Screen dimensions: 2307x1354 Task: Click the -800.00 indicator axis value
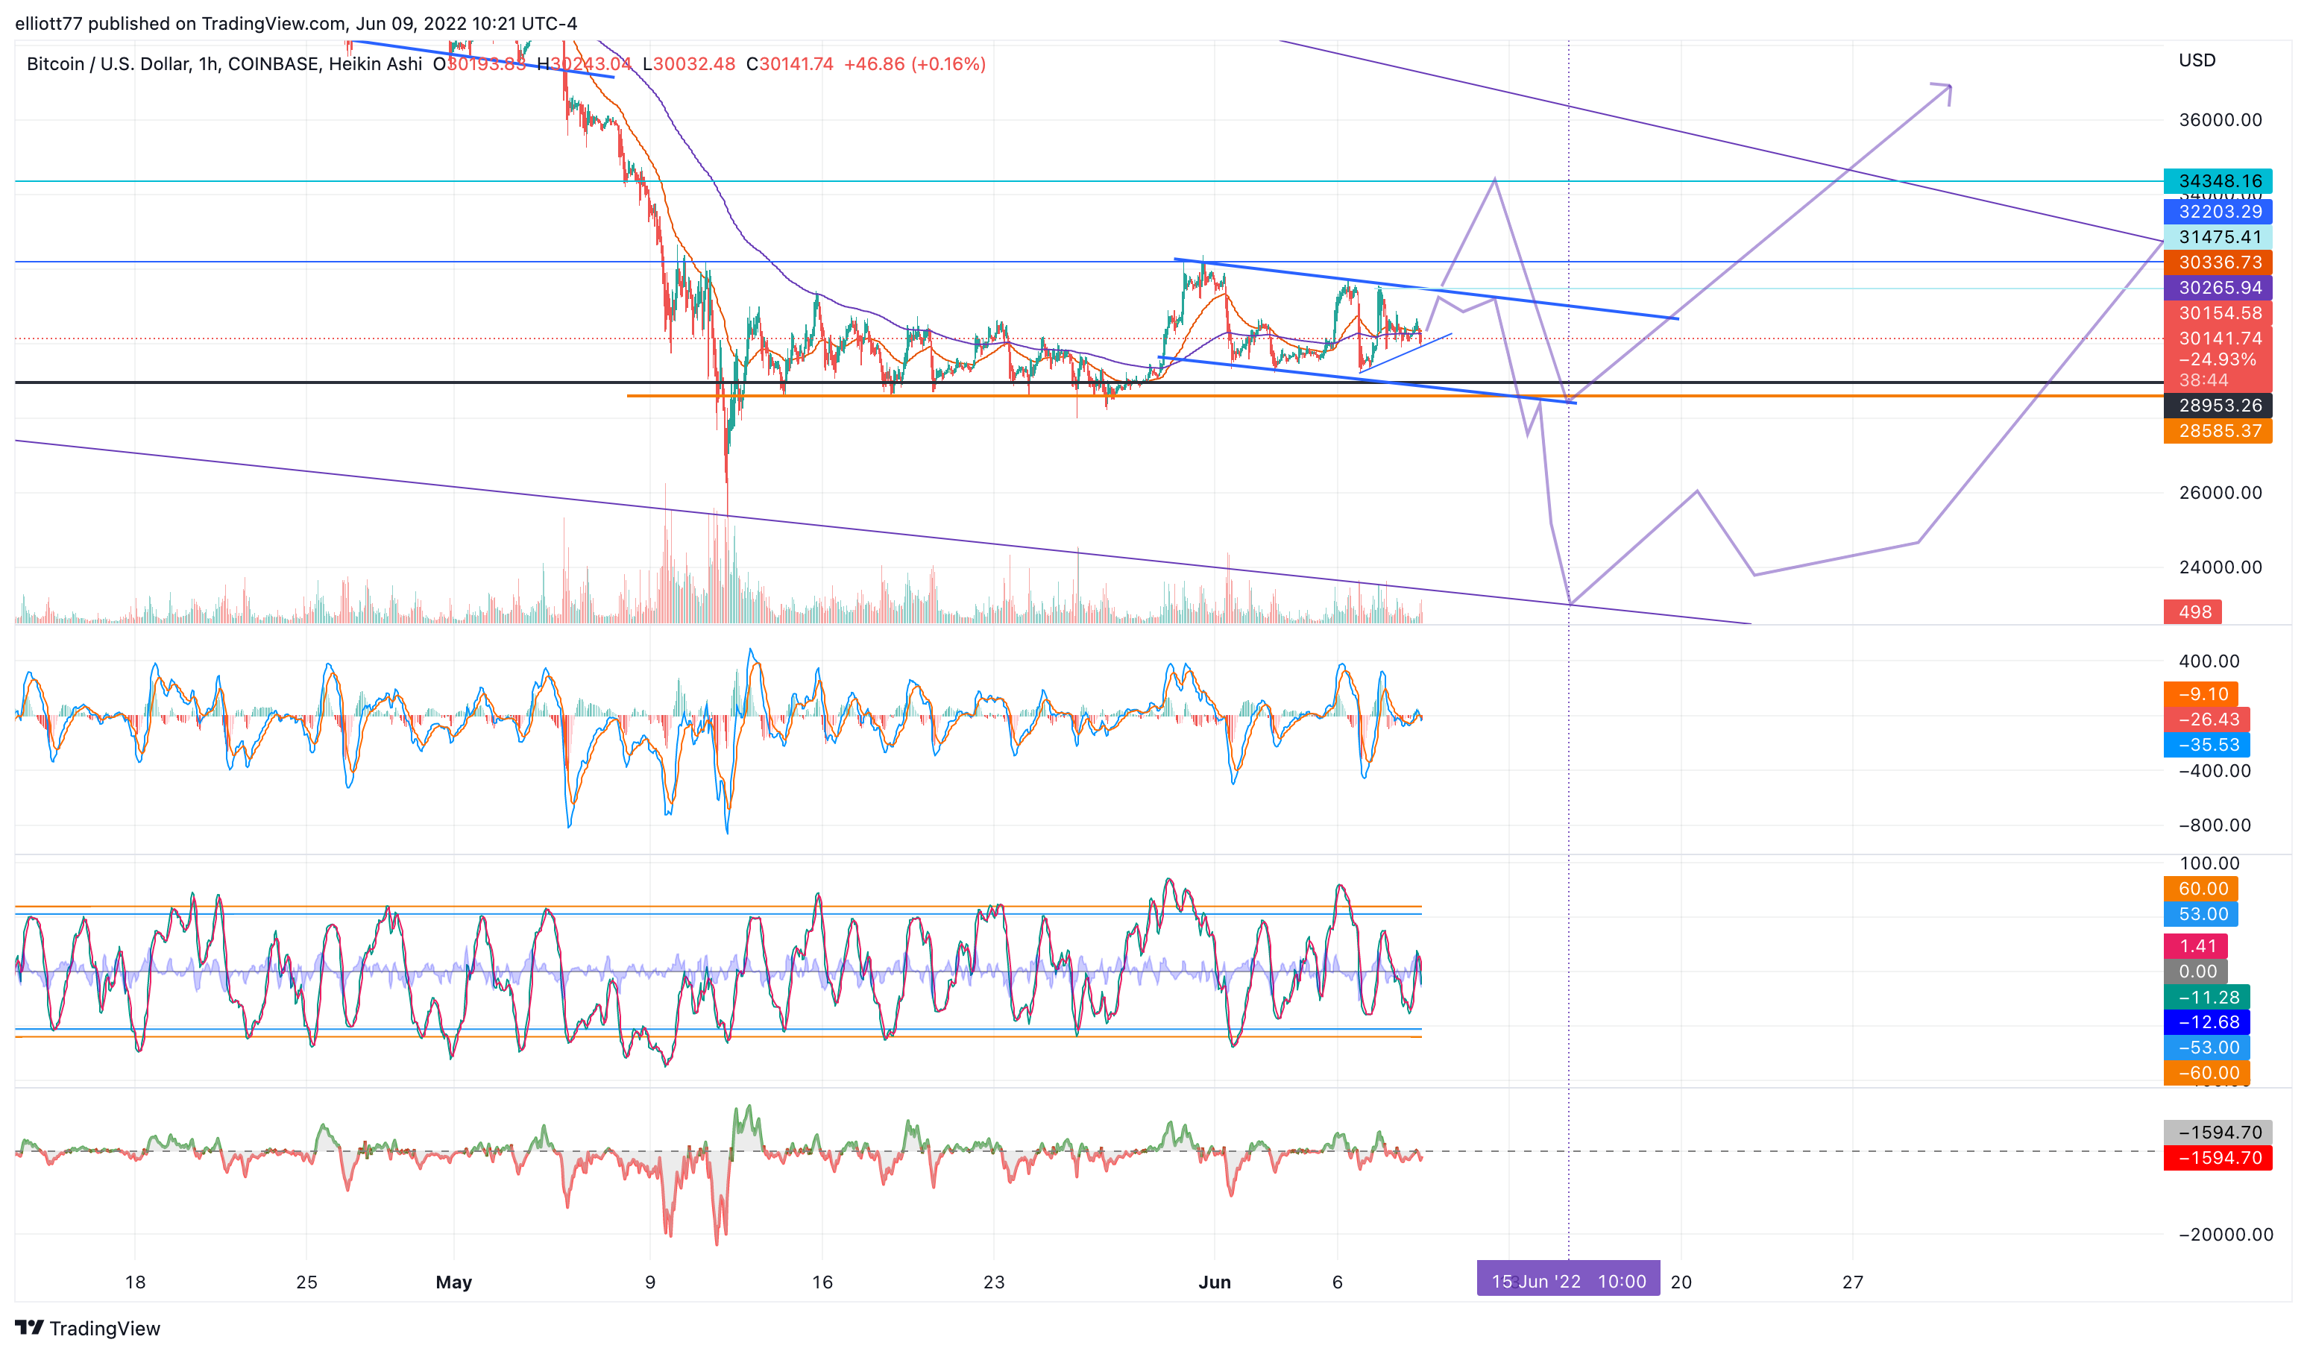(2215, 826)
